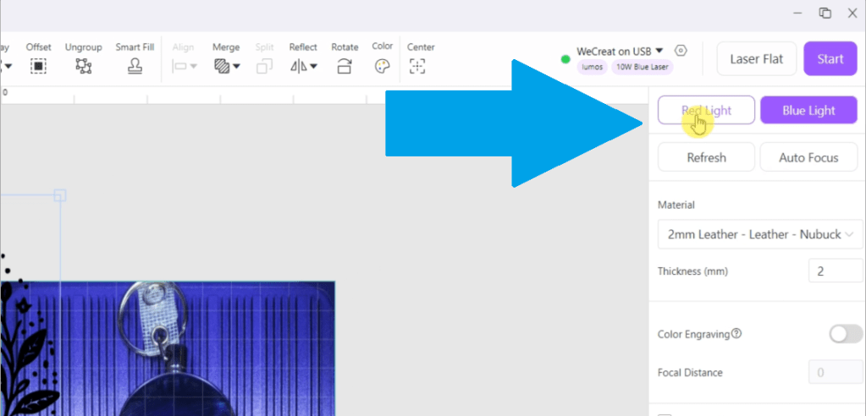Center the selection with Center tool

(x=417, y=66)
